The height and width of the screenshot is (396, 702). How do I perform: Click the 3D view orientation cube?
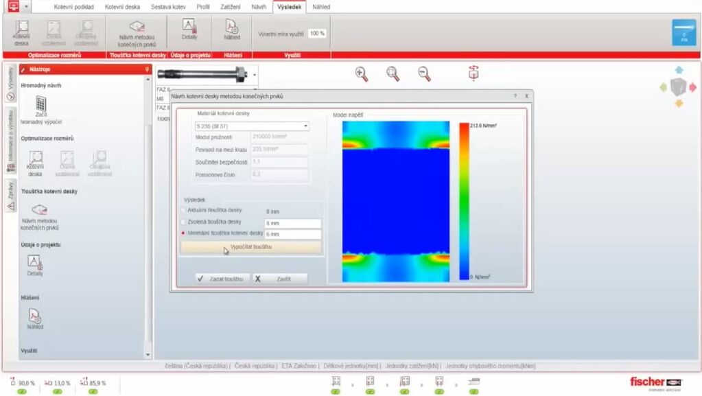tap(678, 86)
